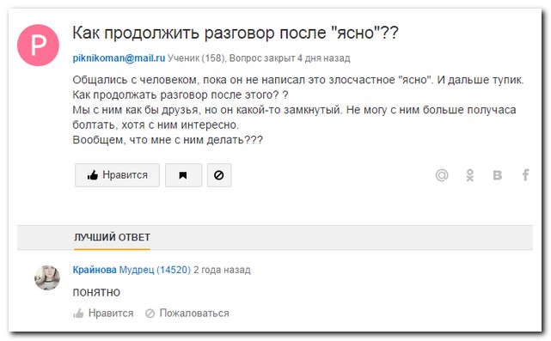Select the ЛУЧШИЙ ОТВЕТ tab

tap(112, 237)
